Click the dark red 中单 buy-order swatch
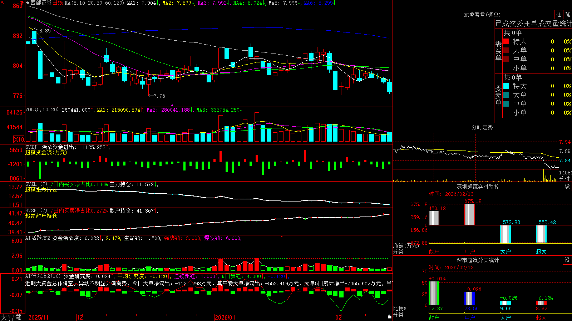 click(x=506, y=59)
